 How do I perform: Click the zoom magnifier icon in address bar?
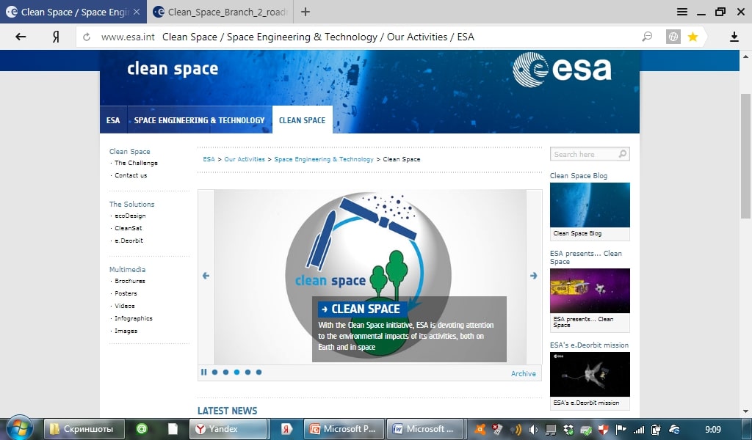pyautogui.click(x=648, y=37)
